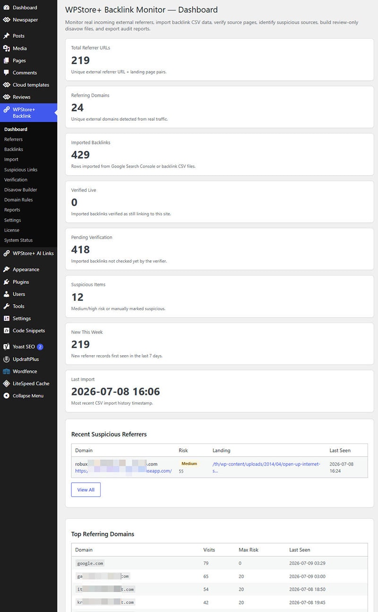The height and width of the screenshot is (612, 378).
Task: Open Suspicious Links submenu item
Action: click(21, 170)
